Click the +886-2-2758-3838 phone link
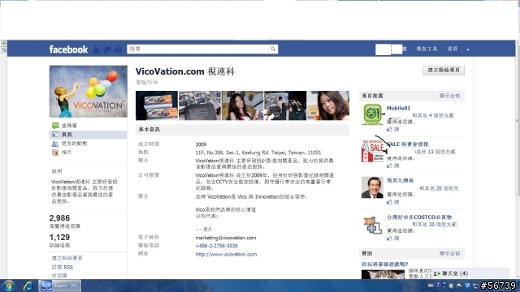The width and height of the screenshot is (520, 292). (216, 246)
